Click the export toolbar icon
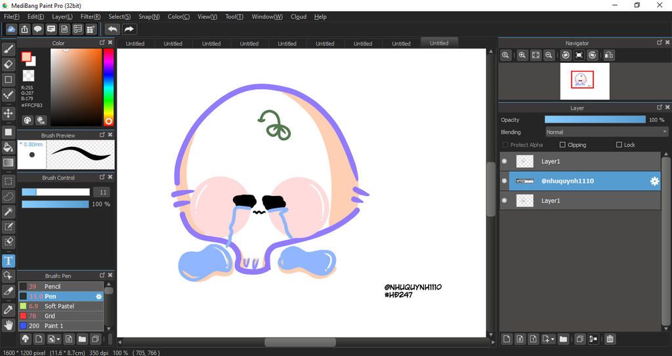 click(x=24, y=29)
